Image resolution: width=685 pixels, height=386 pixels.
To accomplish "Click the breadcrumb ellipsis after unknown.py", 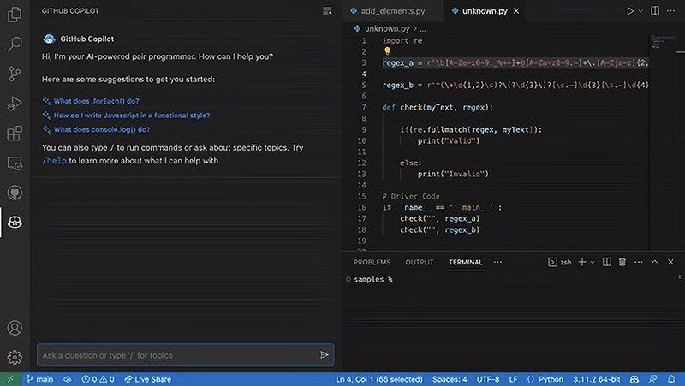I will [x=423, y=29].
